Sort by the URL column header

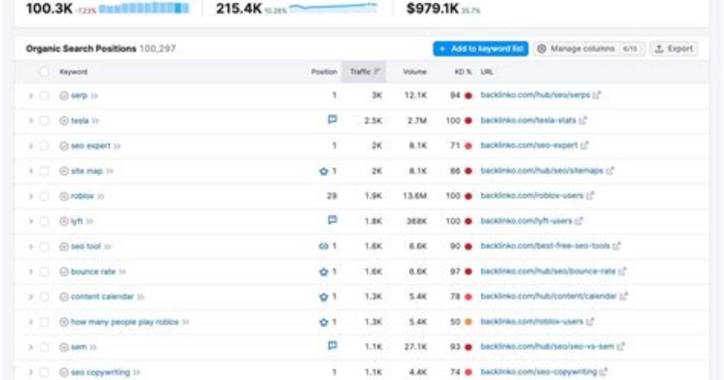coord(487,71)
